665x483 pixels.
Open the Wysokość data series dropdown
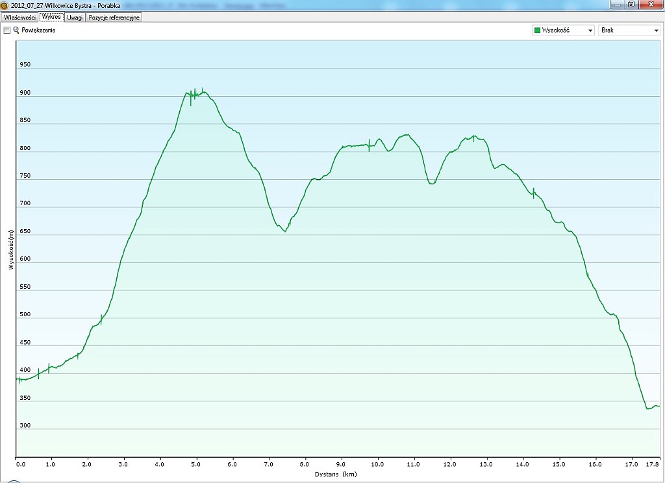562,30
